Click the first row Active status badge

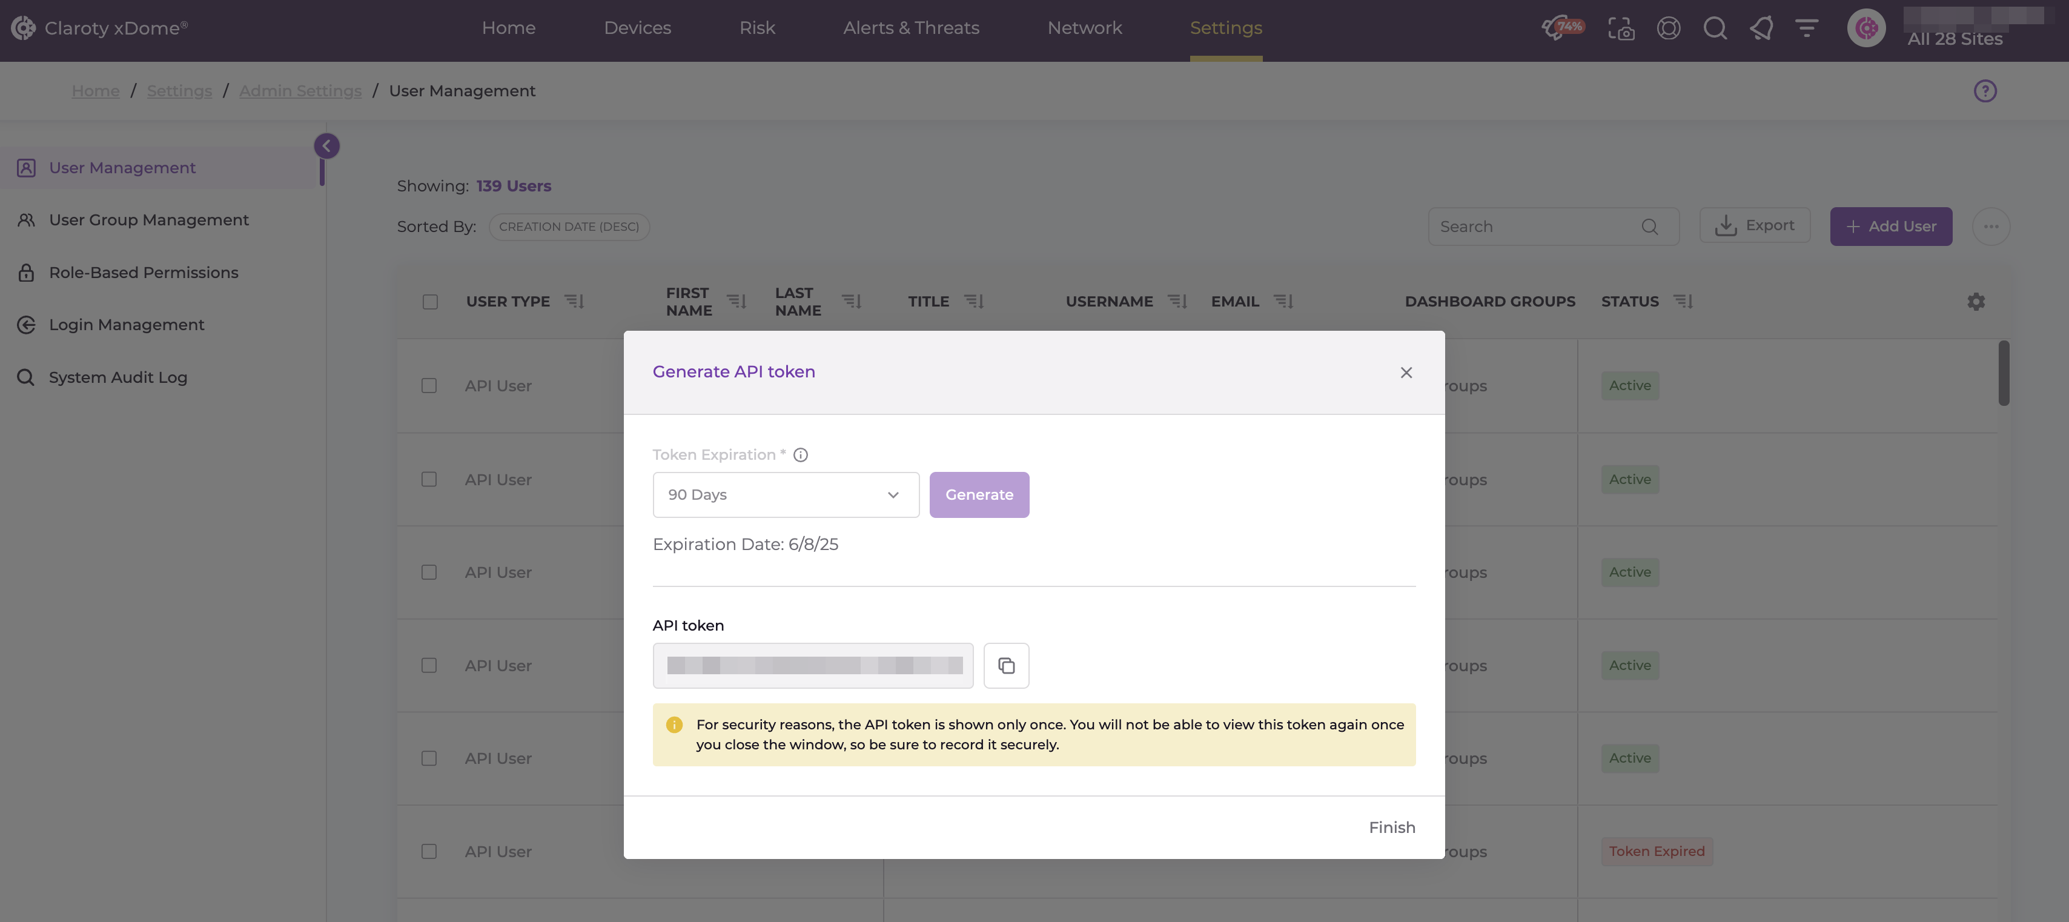coord(1630,385)
